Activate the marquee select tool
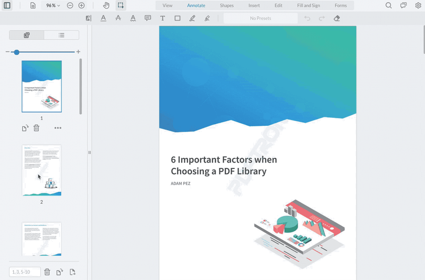The width and height of the screenshot is (425, 280). [x=121, y=5]
